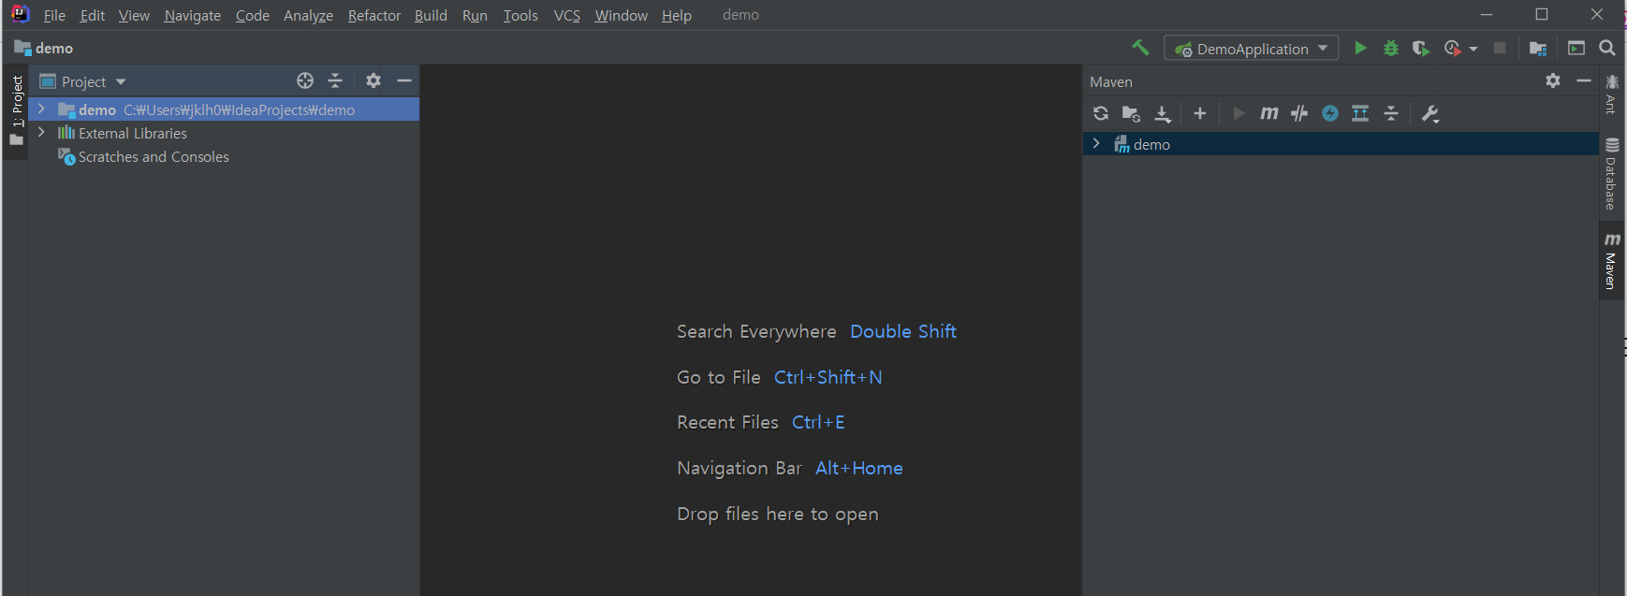Click the Download Sources arrow icon in Maven

[1163, 113]
